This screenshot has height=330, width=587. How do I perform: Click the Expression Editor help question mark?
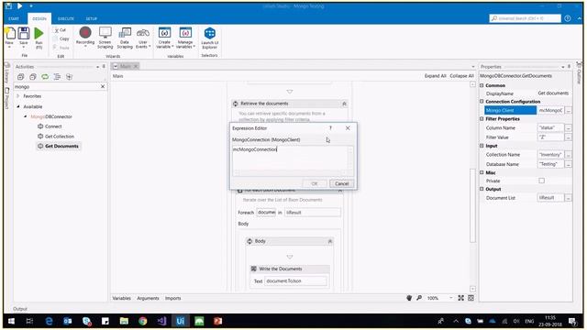330,128
